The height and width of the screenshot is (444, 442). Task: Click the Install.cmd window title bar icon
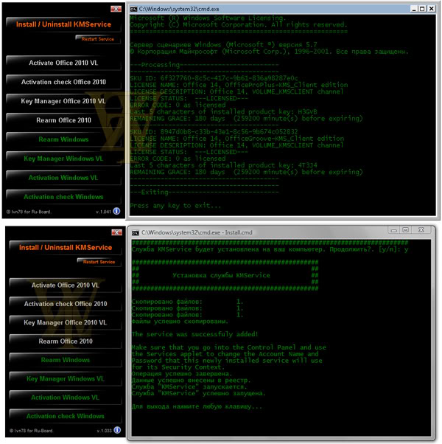tap(136, 233)
